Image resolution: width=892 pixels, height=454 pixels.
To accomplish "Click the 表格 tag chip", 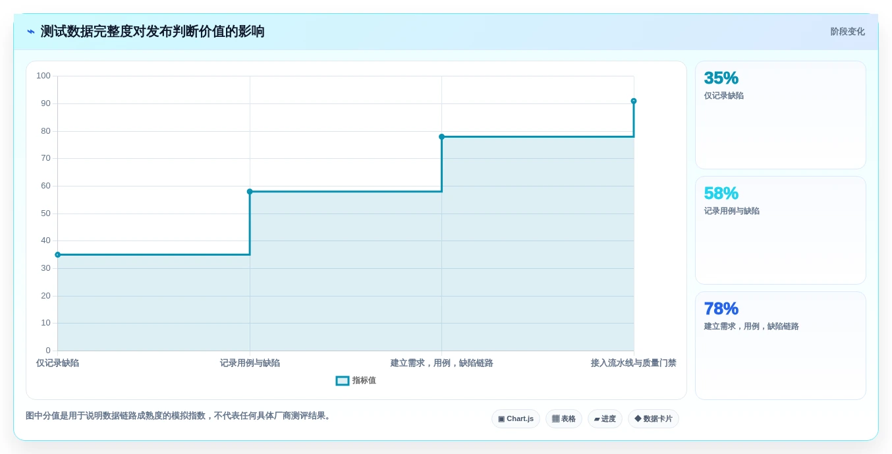I will [564, 418].
